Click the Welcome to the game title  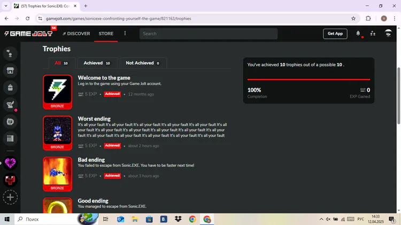(104, 78)
